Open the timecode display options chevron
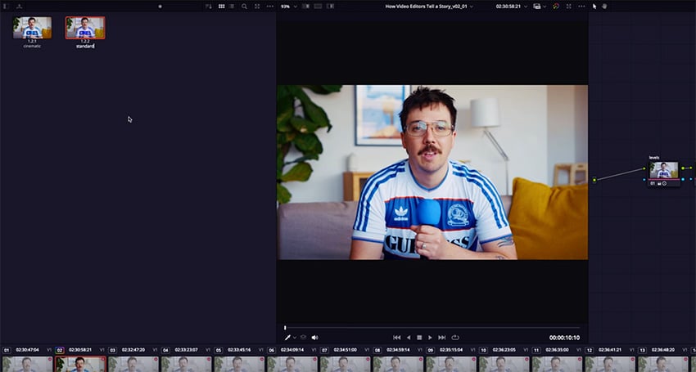The height and width of the screenshot is (372, 696). coord(526,7)
